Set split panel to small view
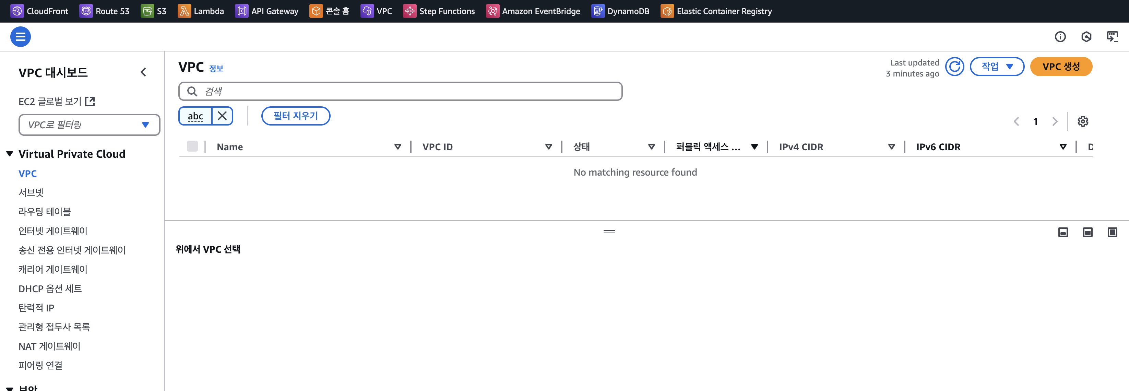The width and height of the screenshot is (1129, 391). pos(1063,232)
